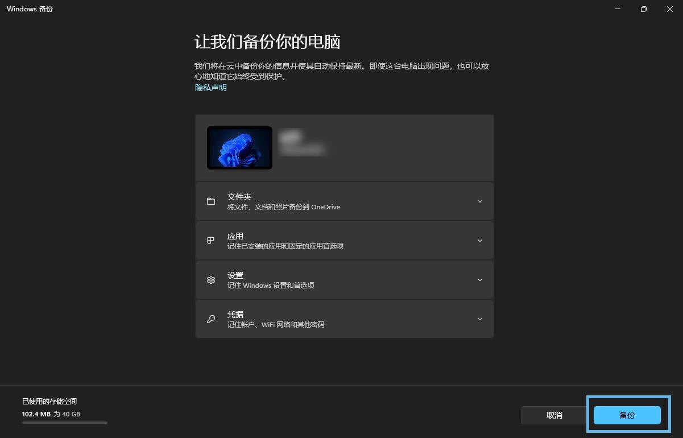Expand the 文件夹 section chevron
This screenshot has height=438, width=683.
(x=479, y=201)
